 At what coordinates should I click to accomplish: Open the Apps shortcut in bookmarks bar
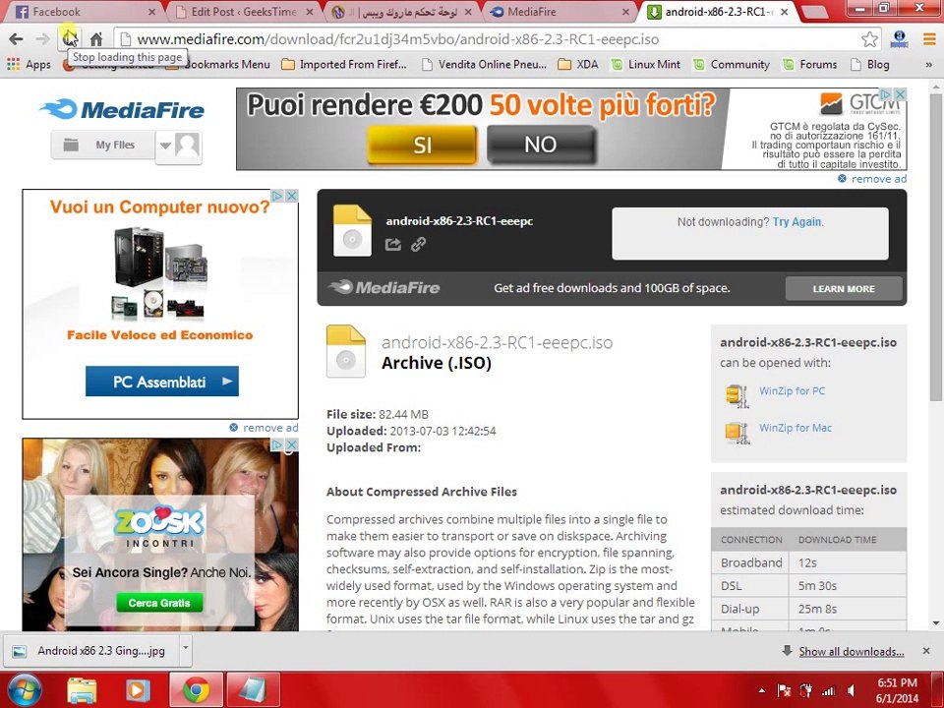(x=29, y=65)
